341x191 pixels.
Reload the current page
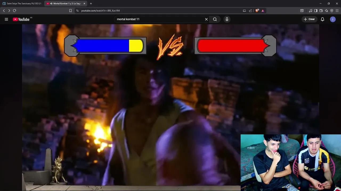tap(15, 11)
